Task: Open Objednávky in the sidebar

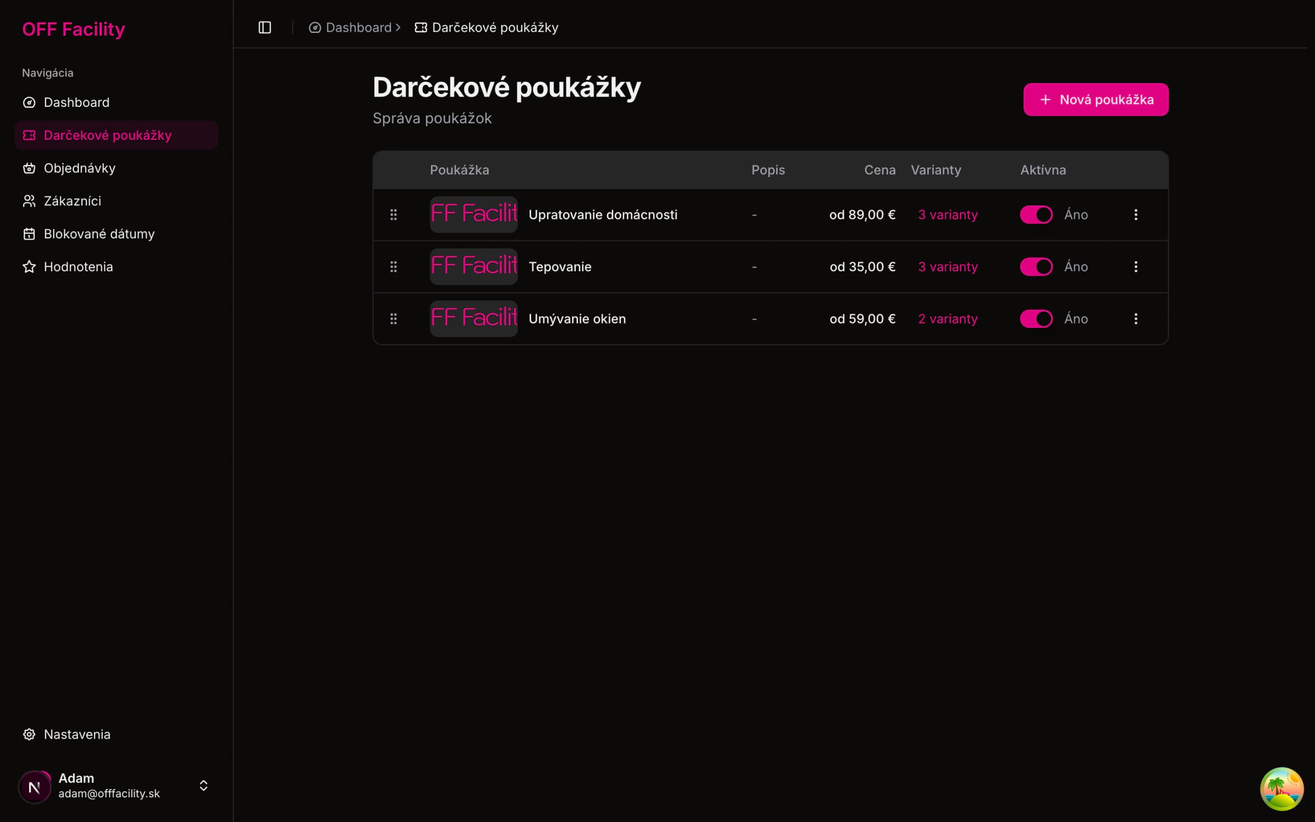Action: pyautogui.click(x=116, y=168)
